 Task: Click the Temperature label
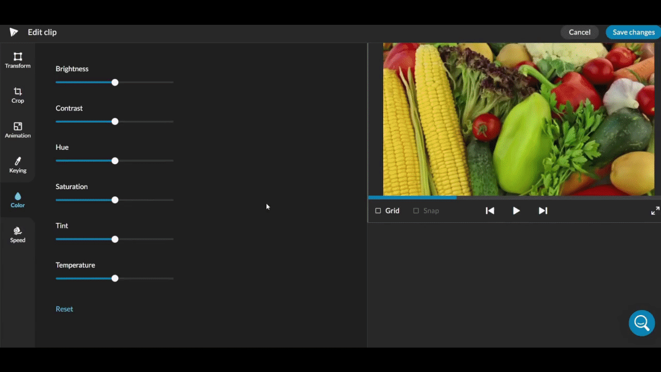(75, 265)
